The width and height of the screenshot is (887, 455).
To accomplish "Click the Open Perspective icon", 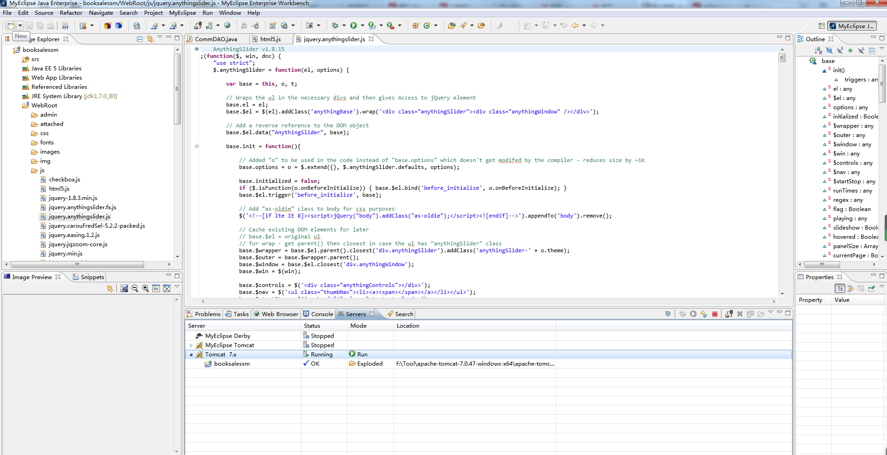I will pyautogui.click(x=822, y=26).
